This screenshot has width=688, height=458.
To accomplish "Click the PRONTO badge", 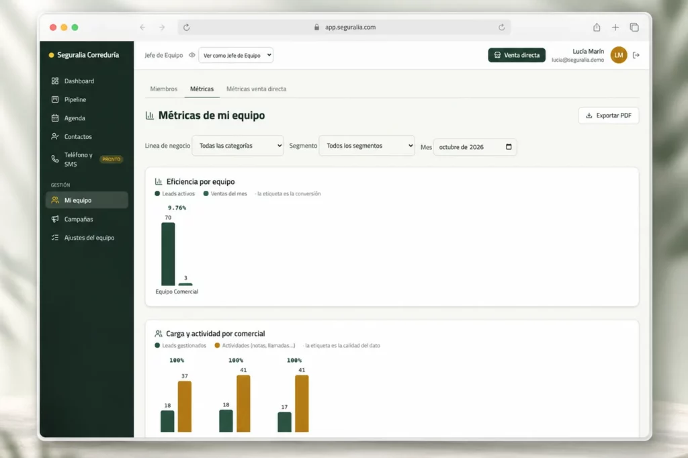I will click(x=111, y=159).
